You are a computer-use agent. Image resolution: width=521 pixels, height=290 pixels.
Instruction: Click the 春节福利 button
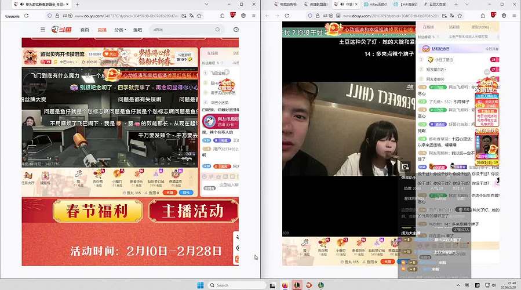point(98,211)
